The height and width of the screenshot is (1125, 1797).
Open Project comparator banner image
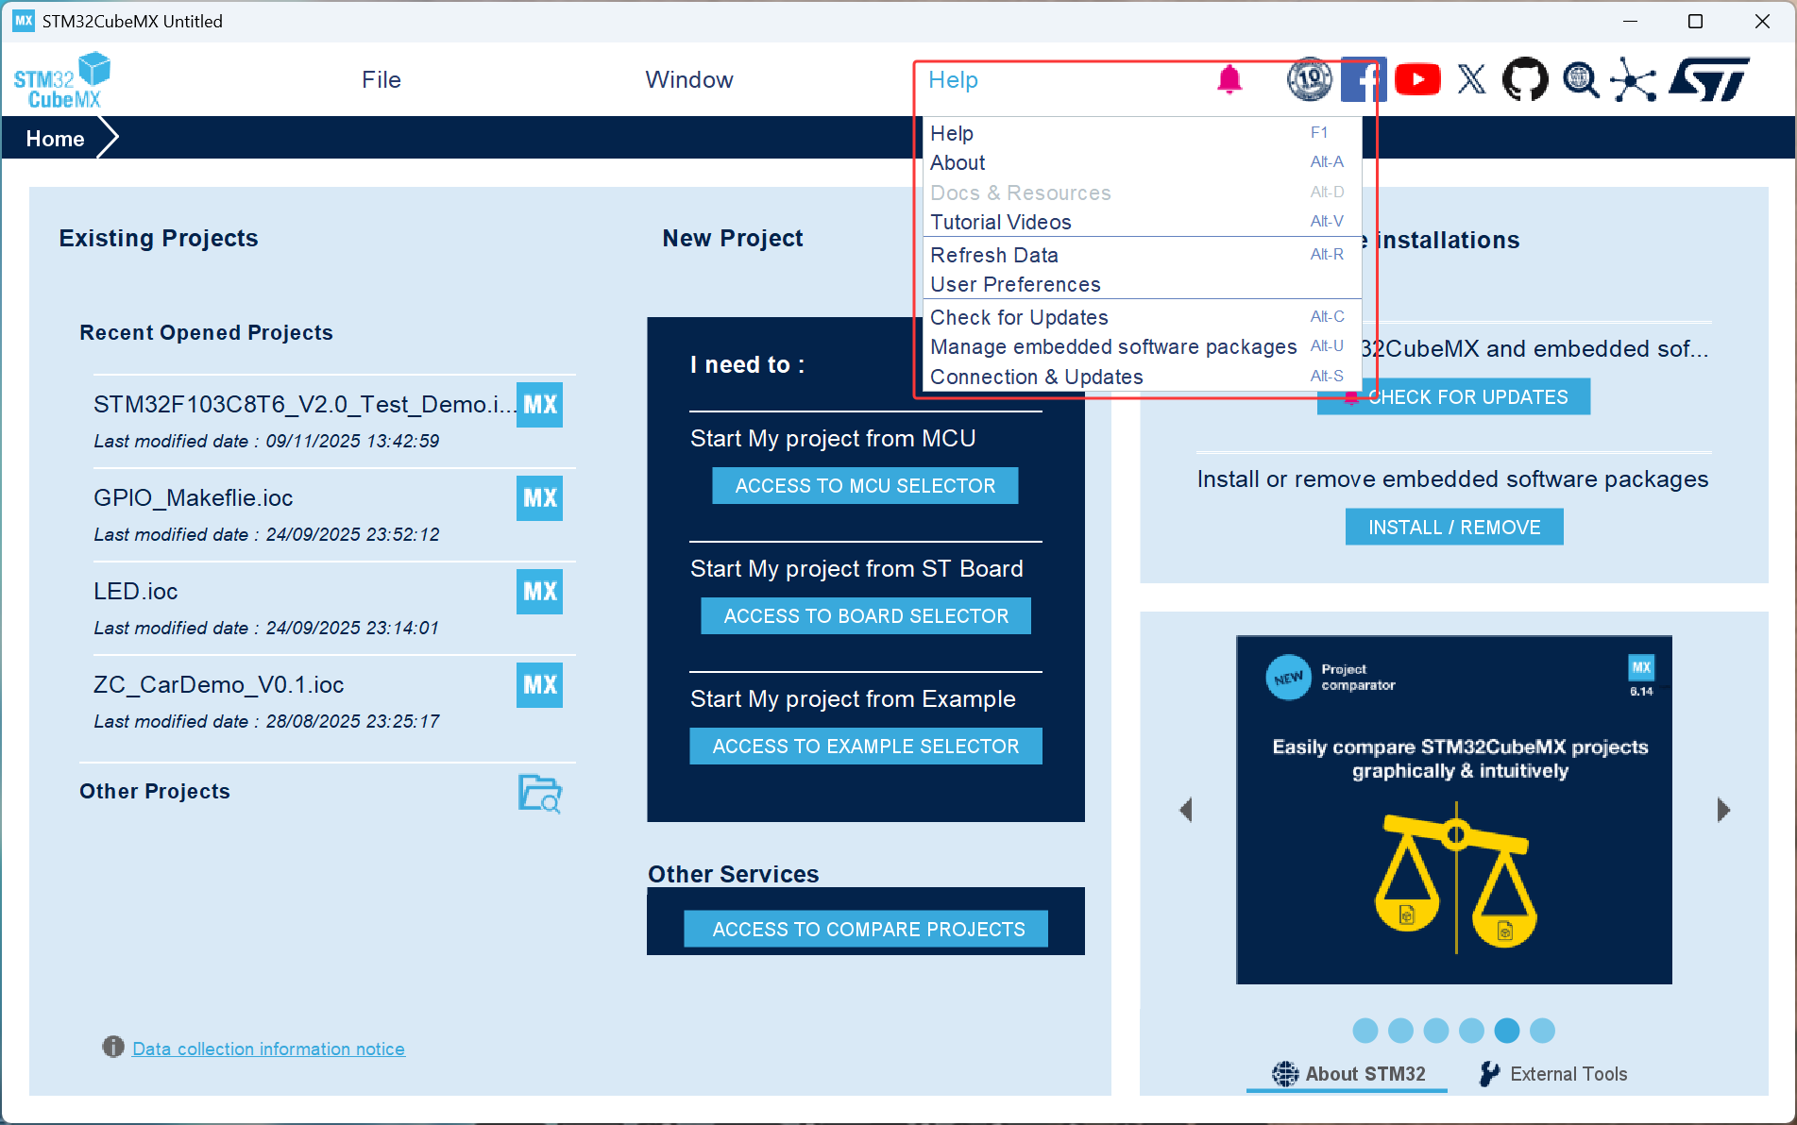[1454, 810]
